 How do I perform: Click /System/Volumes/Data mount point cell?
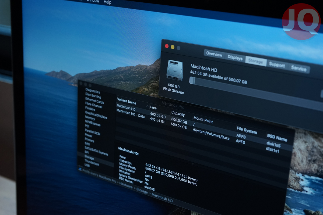coord(211,134)
